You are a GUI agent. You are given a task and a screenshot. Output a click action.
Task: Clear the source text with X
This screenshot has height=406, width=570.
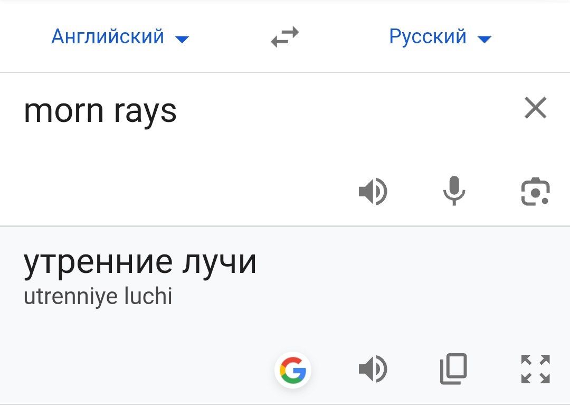(x=536, y=108)
